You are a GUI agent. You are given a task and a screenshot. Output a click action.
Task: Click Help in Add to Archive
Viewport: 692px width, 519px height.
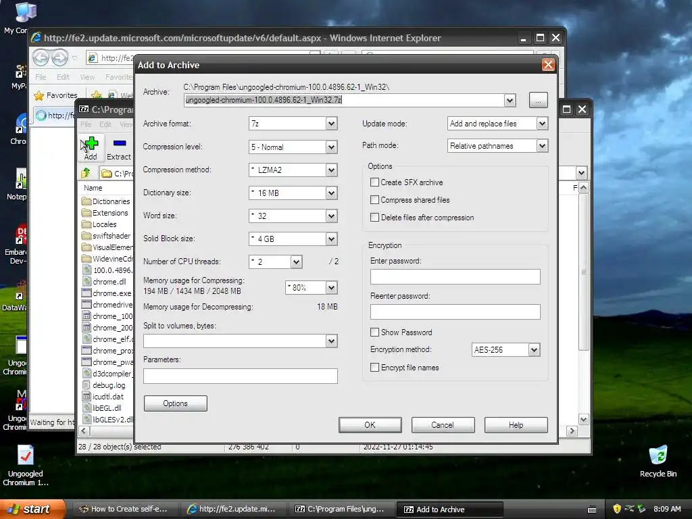click(516, 425)
